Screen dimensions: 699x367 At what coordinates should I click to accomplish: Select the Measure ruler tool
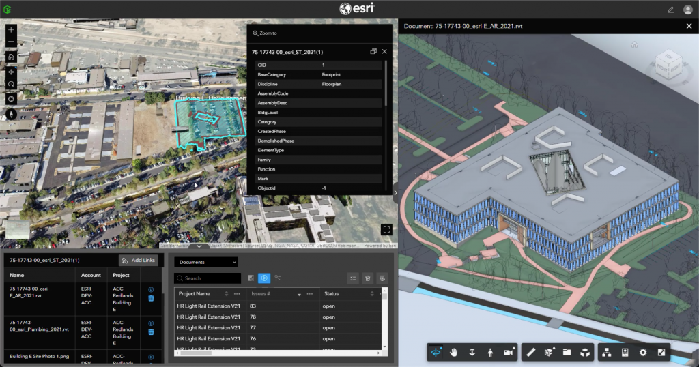click(530, 352)
